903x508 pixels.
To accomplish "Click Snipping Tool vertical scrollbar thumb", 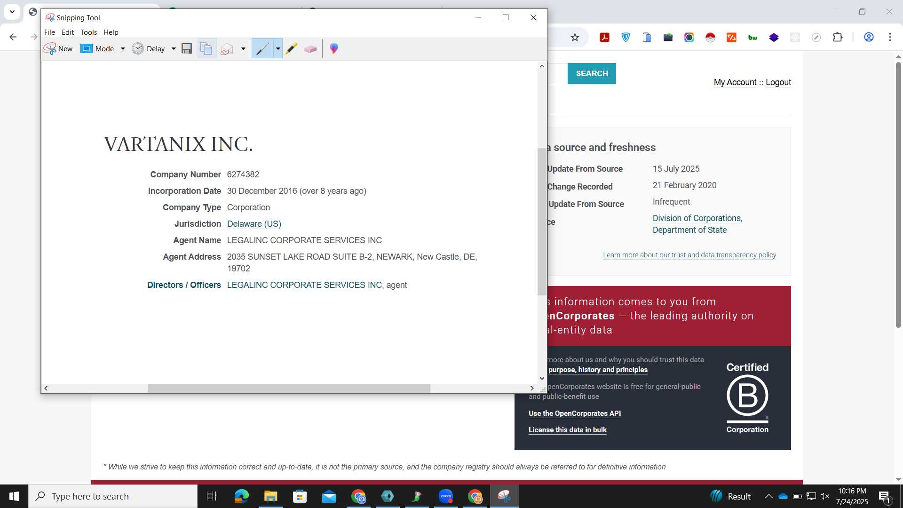I will tap(542, 221).
